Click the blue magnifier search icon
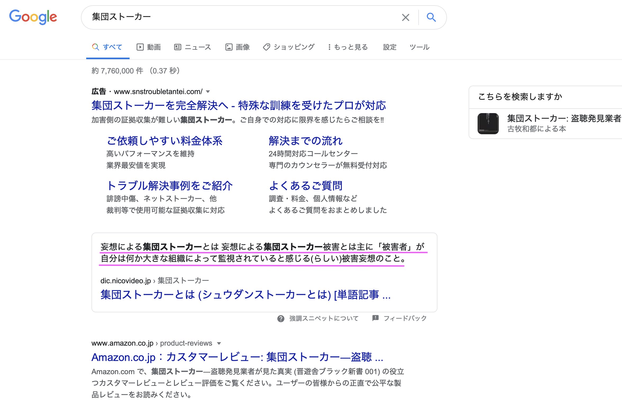Viewport: 622px width, 408px height. (431, 17)
